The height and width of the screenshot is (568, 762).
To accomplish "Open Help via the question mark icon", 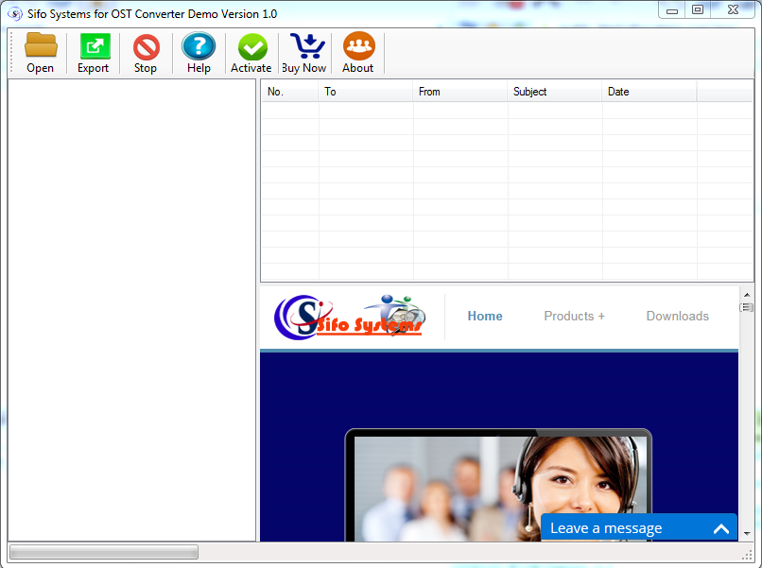I will click(x=199, y=52).
